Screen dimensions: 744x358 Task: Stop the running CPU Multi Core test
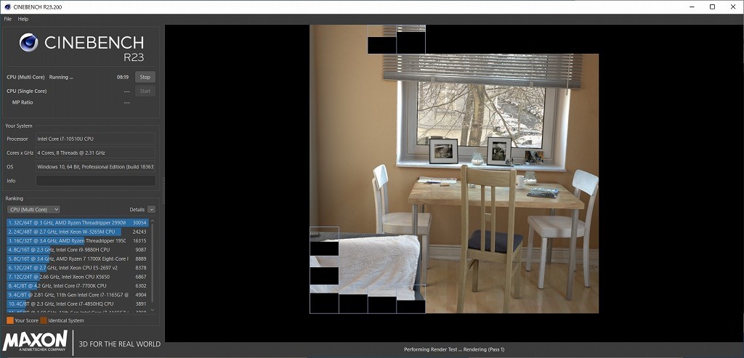coord(145,77)
